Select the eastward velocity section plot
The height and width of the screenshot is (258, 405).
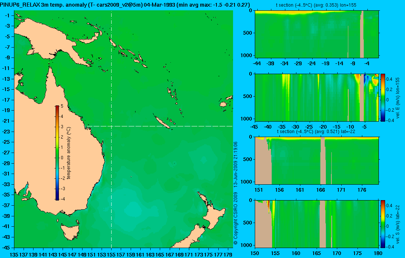tap(317, 97)
